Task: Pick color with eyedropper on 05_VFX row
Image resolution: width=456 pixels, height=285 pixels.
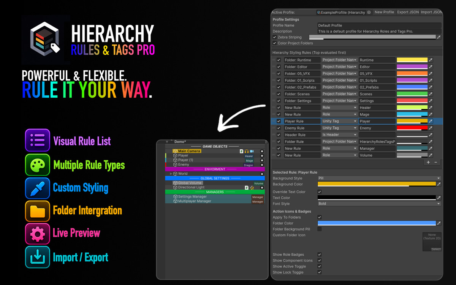Action: 431,74
